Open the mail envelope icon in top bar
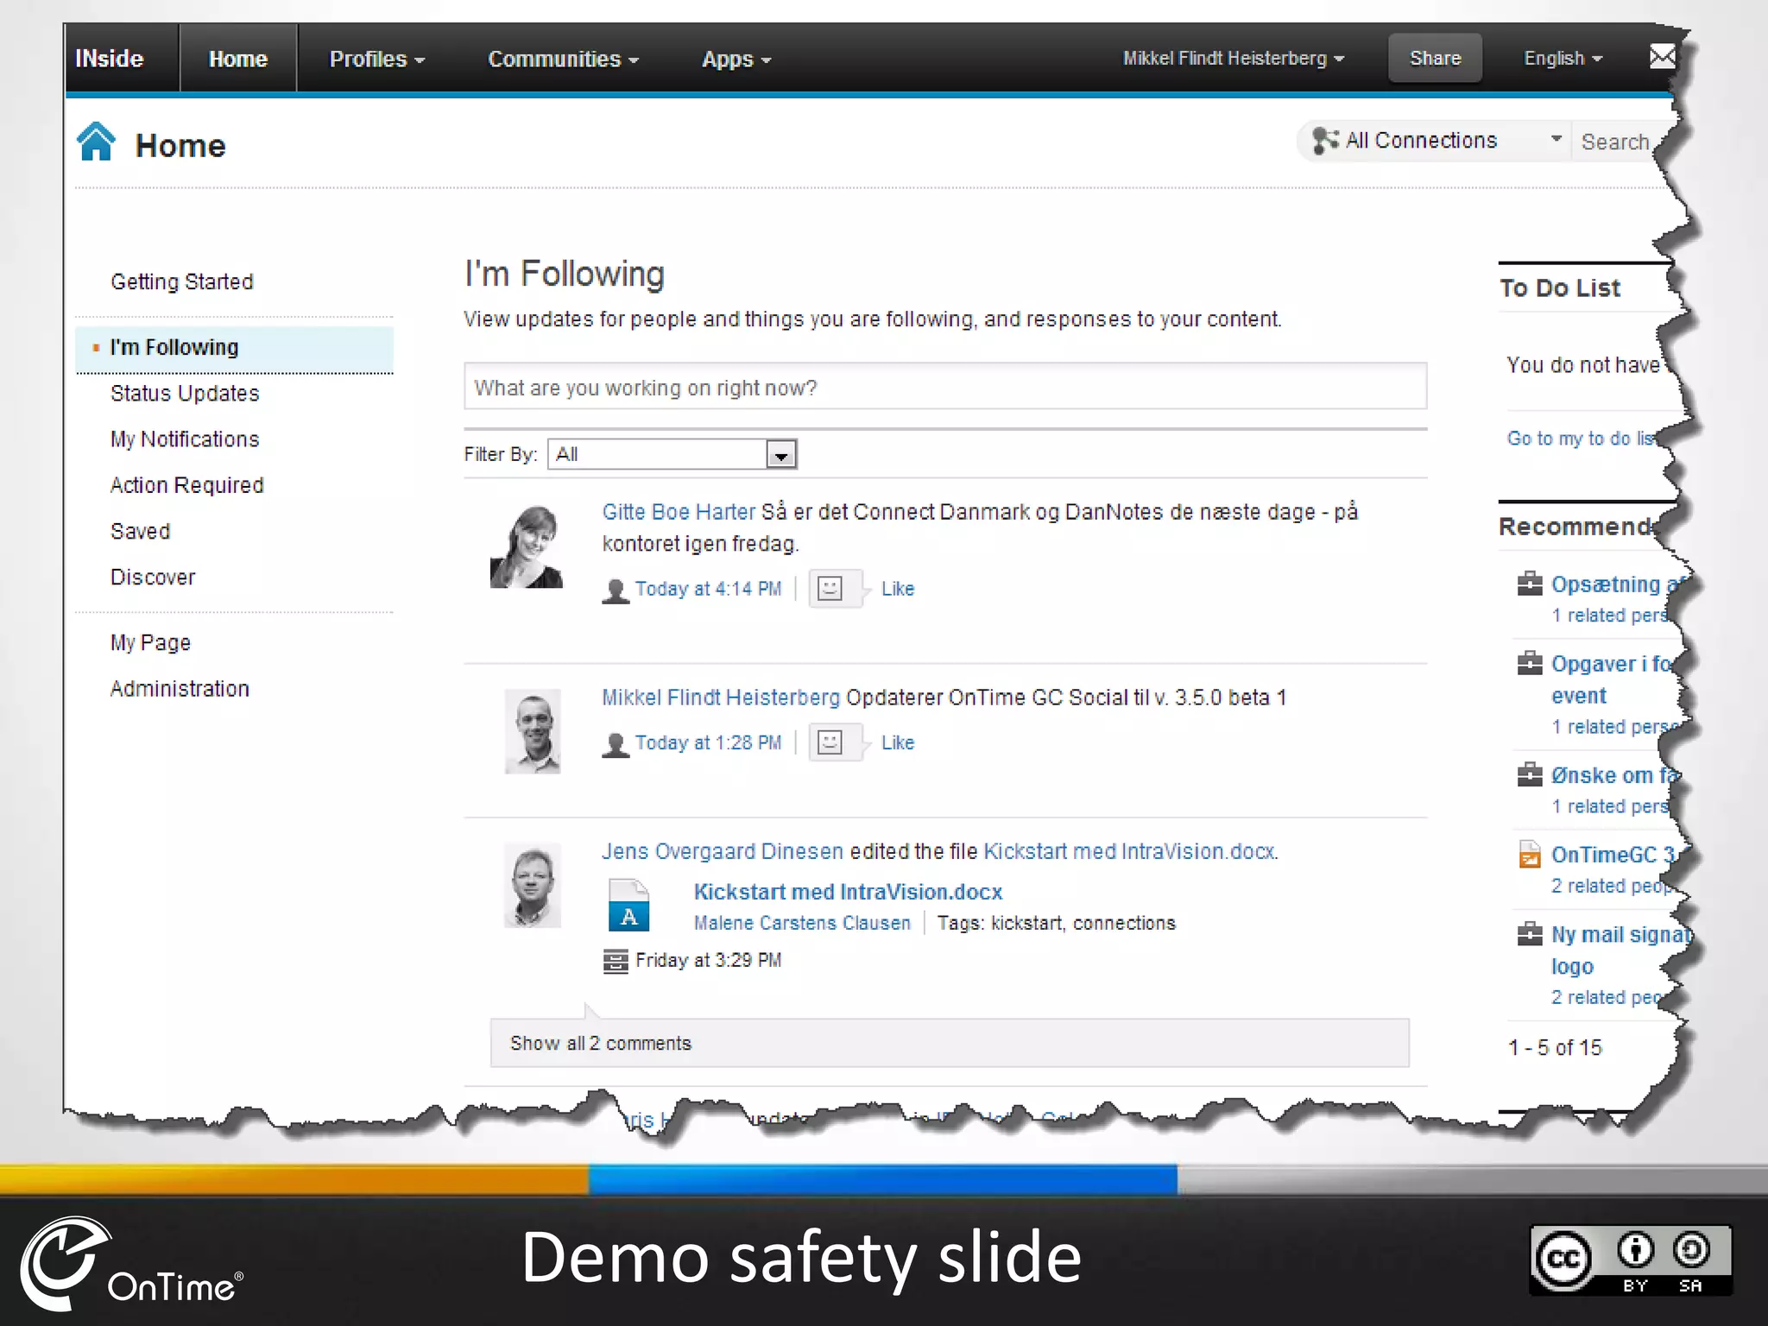This screenshot has height=1326, width=1768. [1662, 57]
